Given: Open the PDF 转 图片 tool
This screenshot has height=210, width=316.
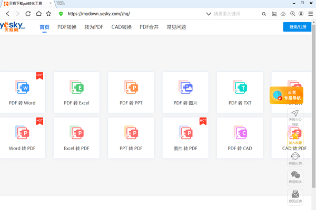Looking at the screenshot, I should [x=185, y=92].
